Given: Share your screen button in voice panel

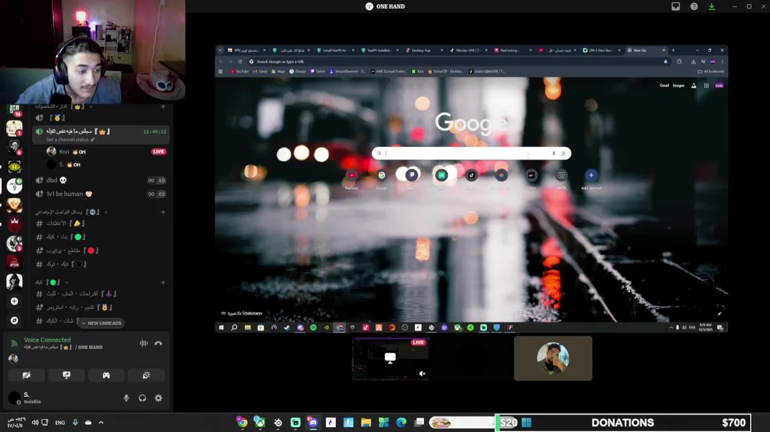Looking at the screenshot, I should [x=67, y=375].
